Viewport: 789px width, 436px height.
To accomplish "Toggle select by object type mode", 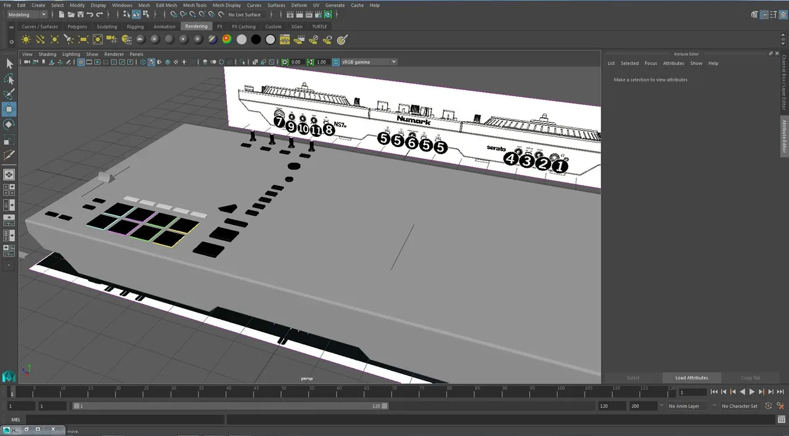I will click(136, 14).
